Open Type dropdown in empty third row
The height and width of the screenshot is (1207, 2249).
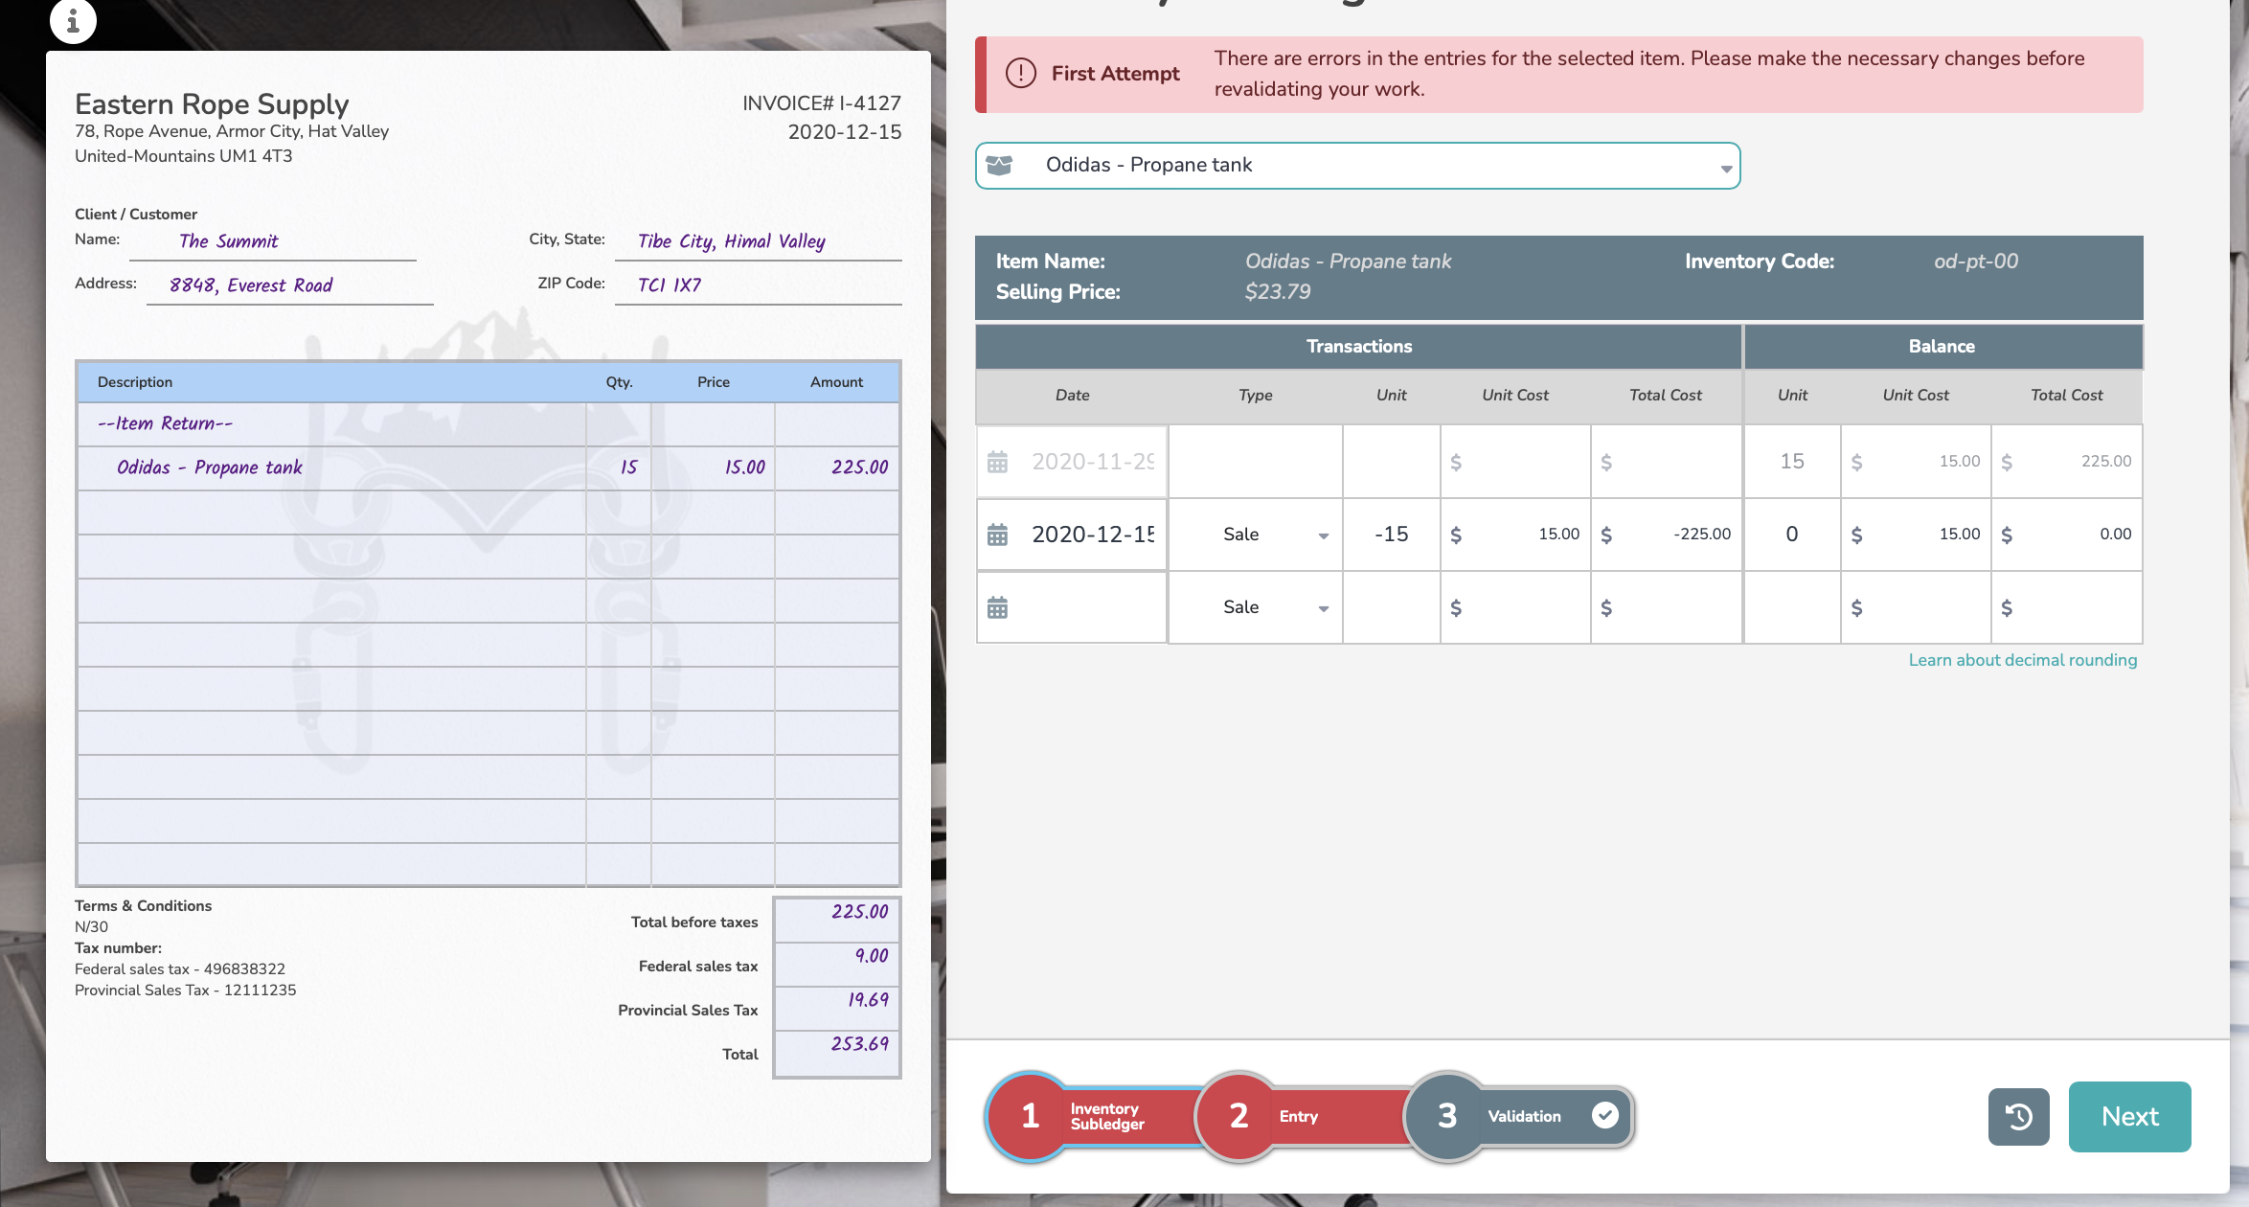point(1322,608)
